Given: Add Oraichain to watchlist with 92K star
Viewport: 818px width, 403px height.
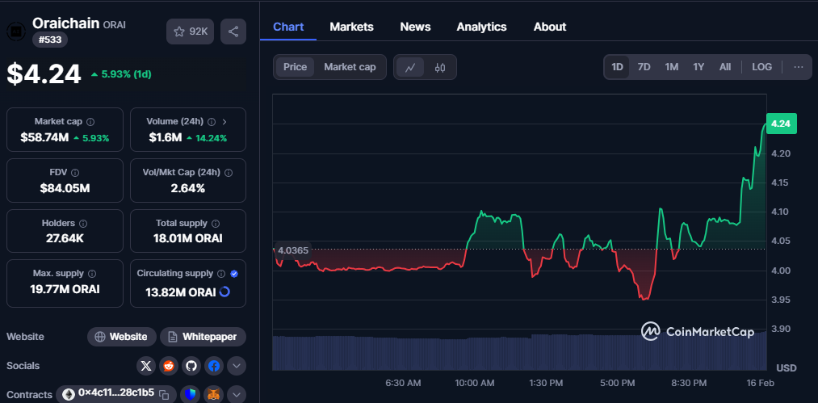Looking at the screenshot, I should pos(189,31).
